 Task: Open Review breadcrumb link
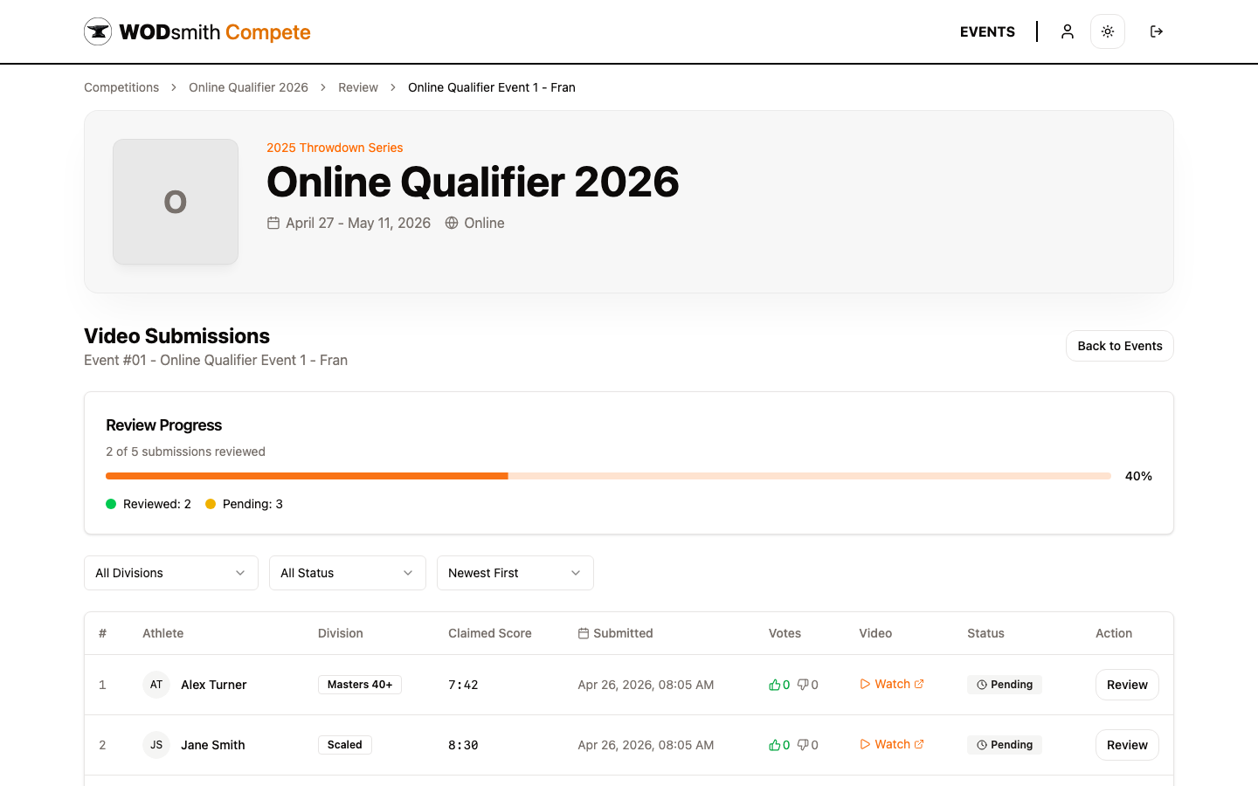pos(358,87)
